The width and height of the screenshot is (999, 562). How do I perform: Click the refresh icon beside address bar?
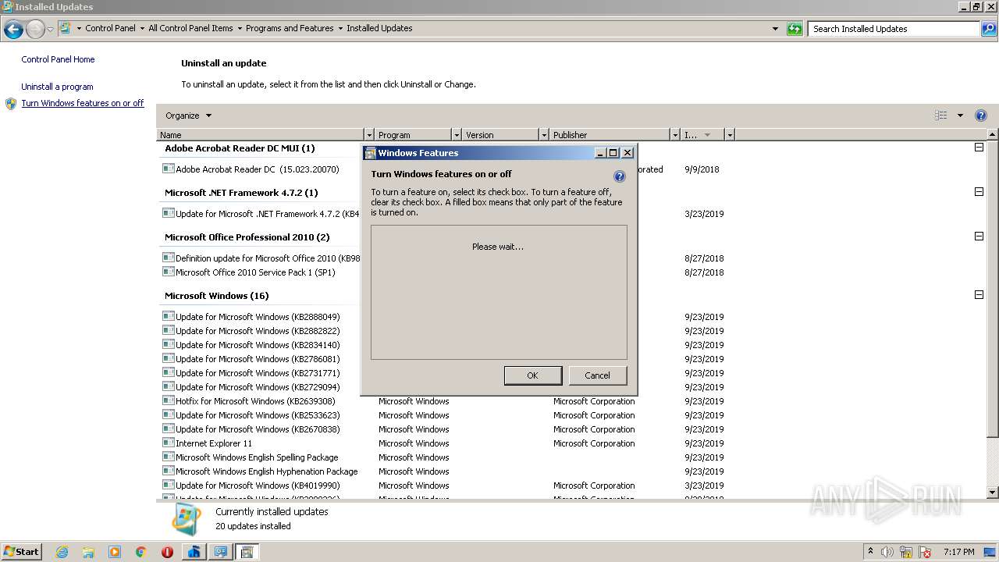pyautogui.click(x=795, y=29)
